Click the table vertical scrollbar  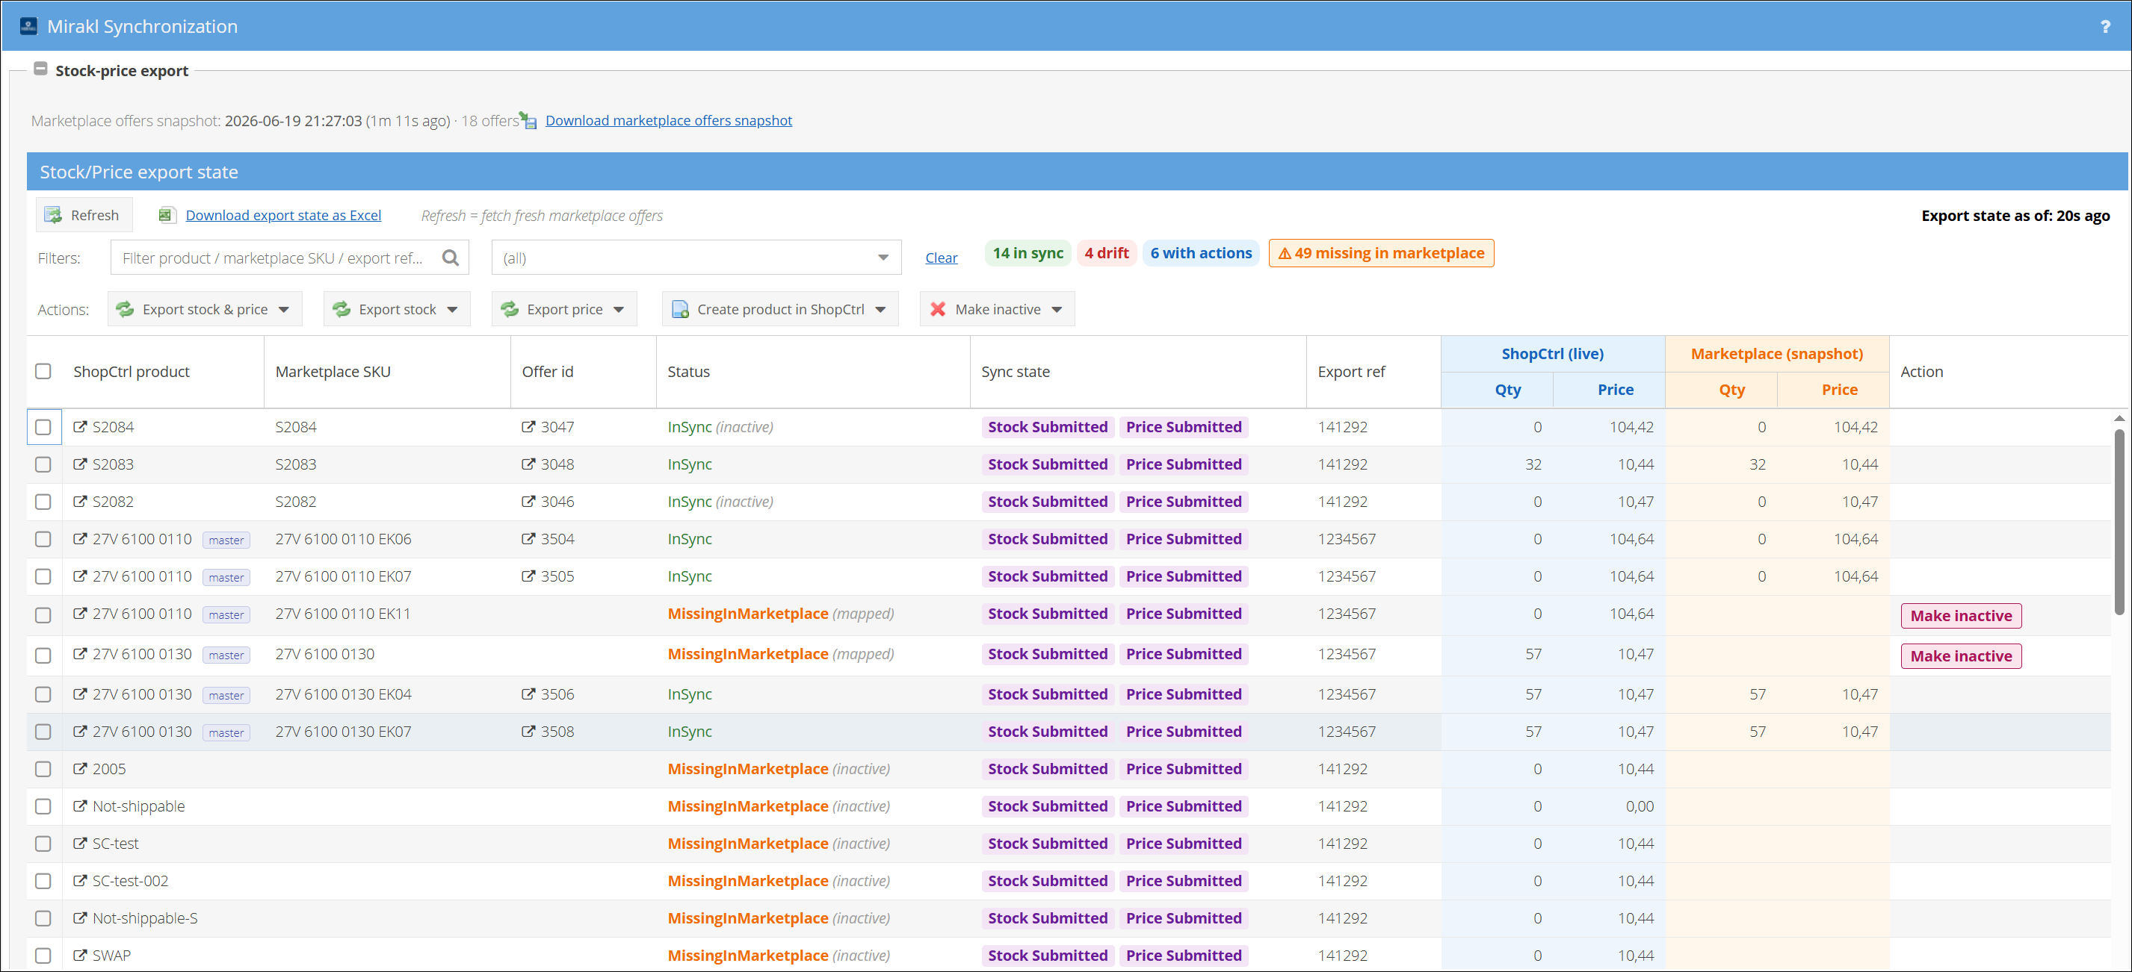click(2119, 521)
